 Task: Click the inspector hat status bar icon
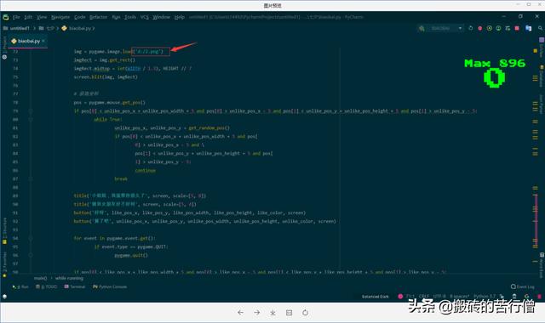514,297
